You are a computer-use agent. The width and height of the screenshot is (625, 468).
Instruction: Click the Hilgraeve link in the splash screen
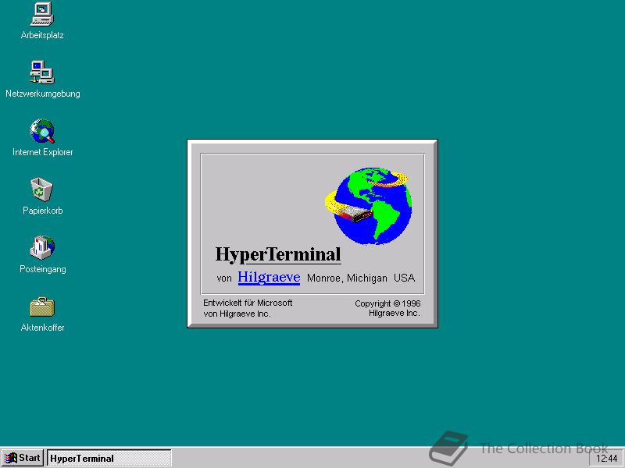(x=269, y=277)
